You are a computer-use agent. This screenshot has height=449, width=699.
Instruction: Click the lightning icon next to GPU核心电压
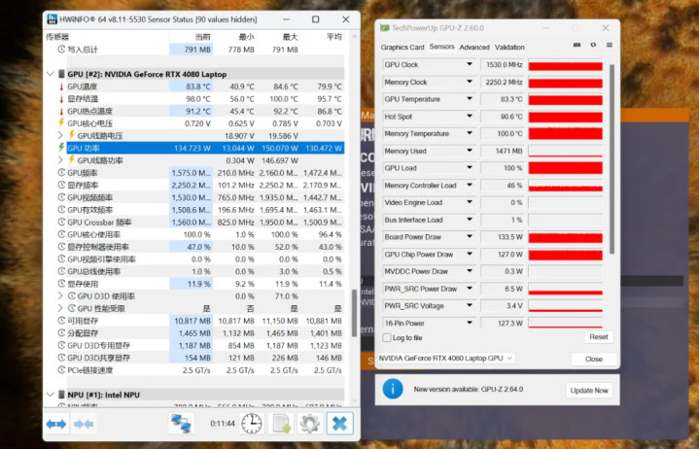pos(61,122)
